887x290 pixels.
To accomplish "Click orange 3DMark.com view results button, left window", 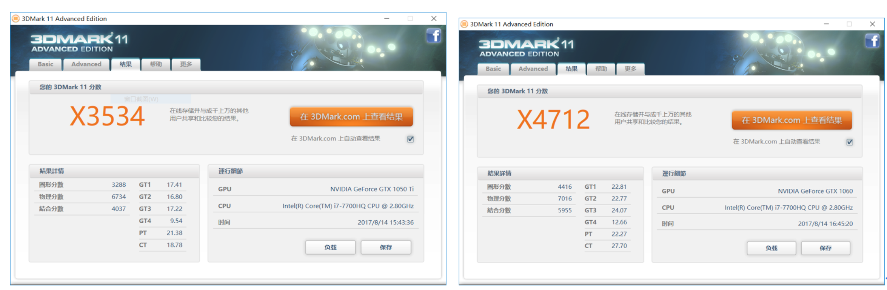I will tap(351, 117).
